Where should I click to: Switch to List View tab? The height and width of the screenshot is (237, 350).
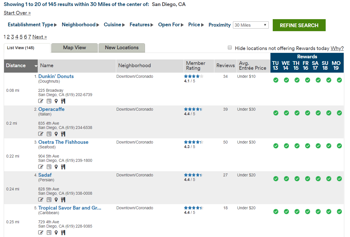(x=27, y=48)
